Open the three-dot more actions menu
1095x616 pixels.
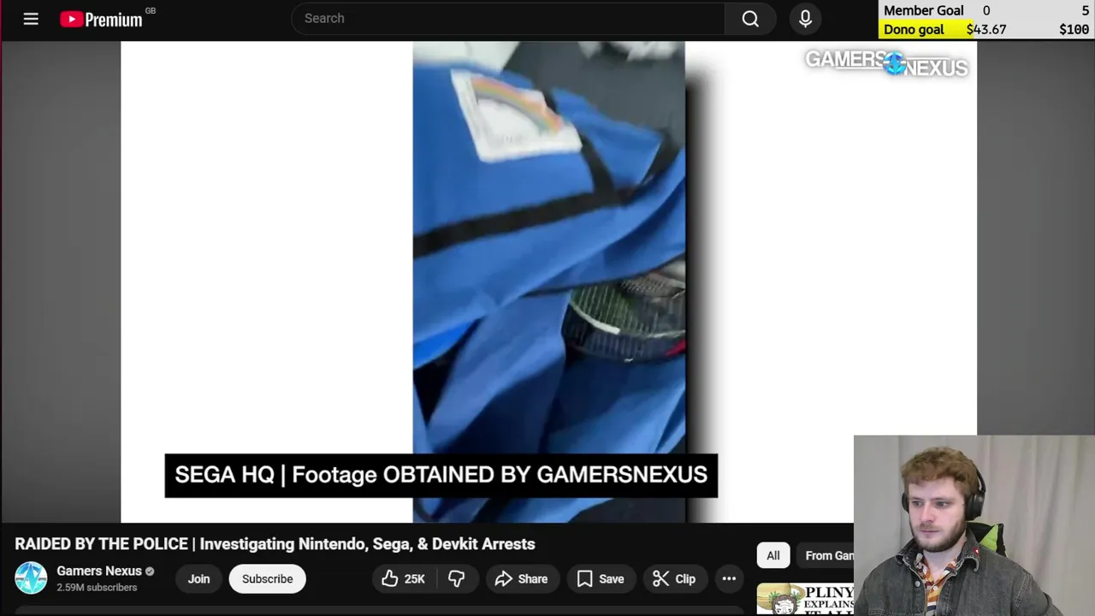click(729, 579)
